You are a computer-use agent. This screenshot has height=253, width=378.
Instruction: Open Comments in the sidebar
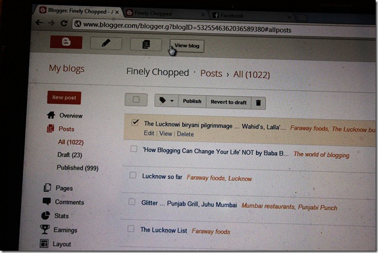tap(69, 202)
